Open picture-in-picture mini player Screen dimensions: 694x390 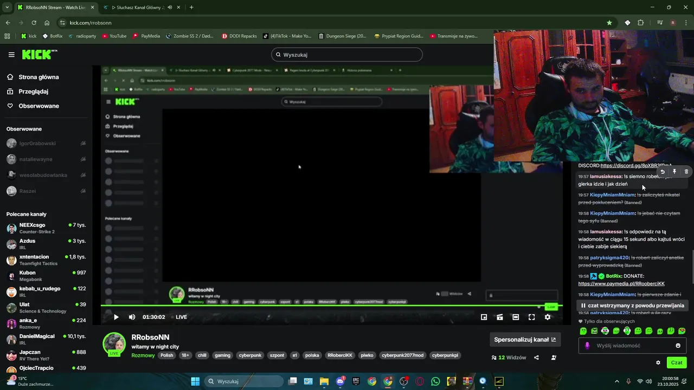tap(484, 317)
